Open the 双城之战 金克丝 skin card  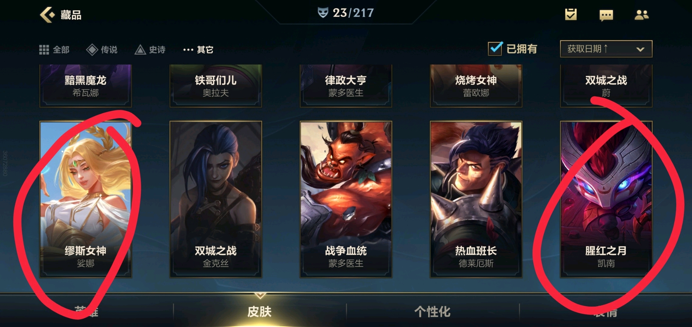pyautogui.click(x=216, y=199)
